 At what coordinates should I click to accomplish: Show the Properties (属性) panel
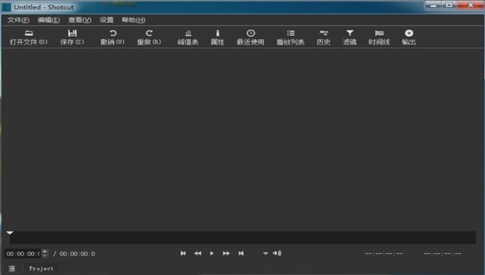click(217, 37)
